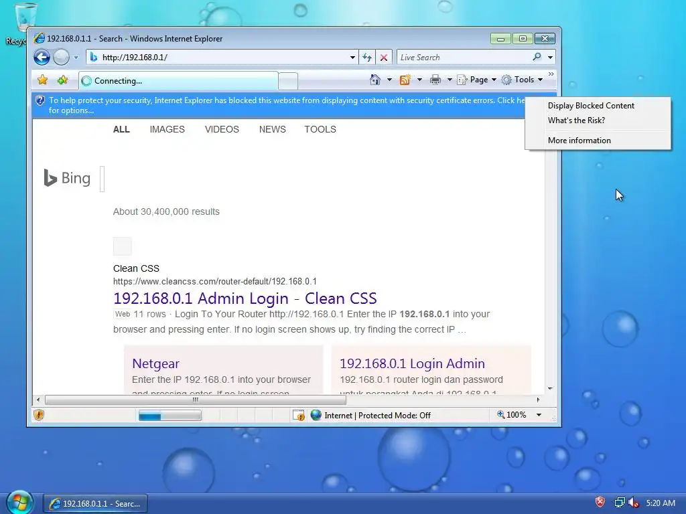Click 'About 30,400,000 results' text

(166, 211)
